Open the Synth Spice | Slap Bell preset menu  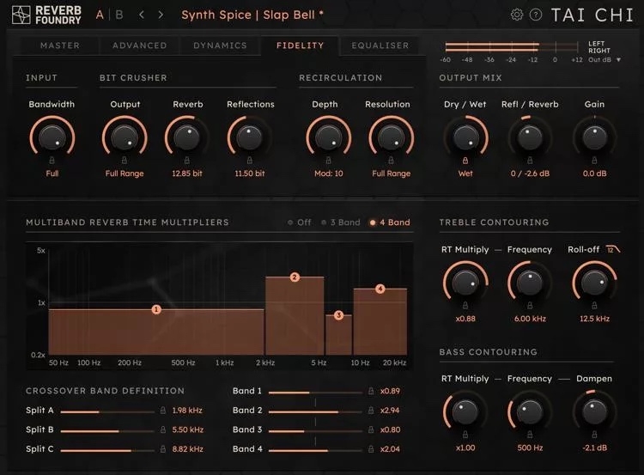click(x=252, y=15)
